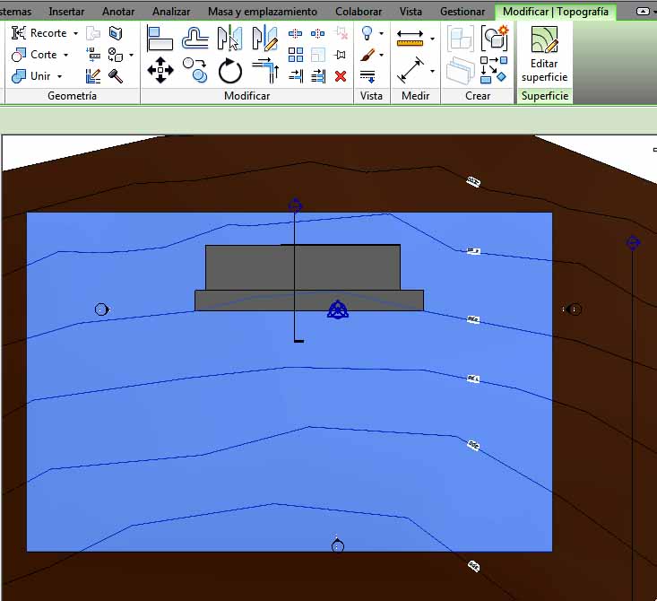657x601 pixels.
Task: Open the measure ruler dropdown arrow
Action: point(432,39)
